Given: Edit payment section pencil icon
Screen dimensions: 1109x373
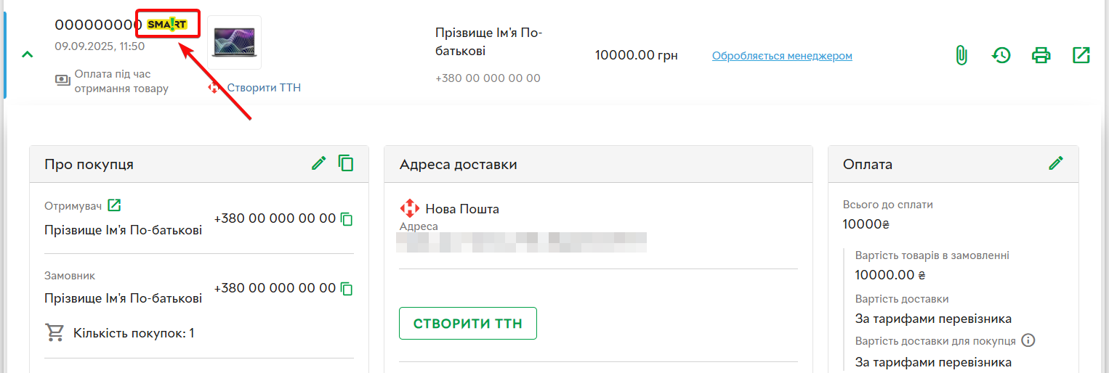Looking at the screenshot, I should click(1056, 163).
